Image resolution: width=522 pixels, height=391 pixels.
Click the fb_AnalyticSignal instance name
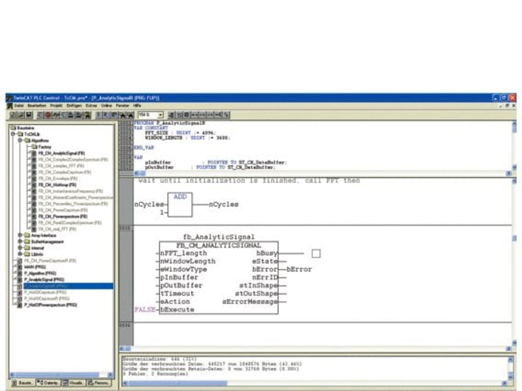click(219, 237)
